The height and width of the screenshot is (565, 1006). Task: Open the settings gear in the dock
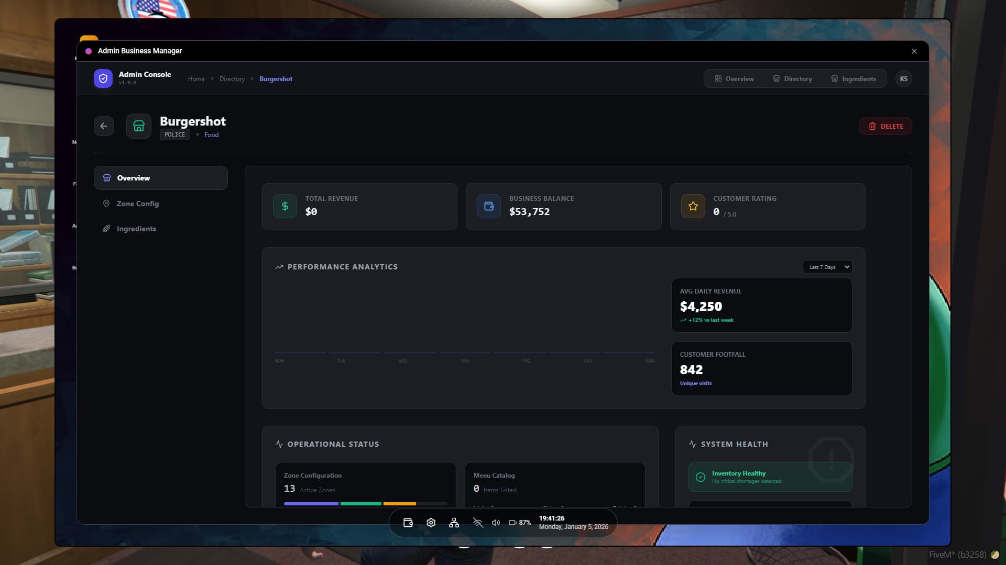click(x=431, y=523)
